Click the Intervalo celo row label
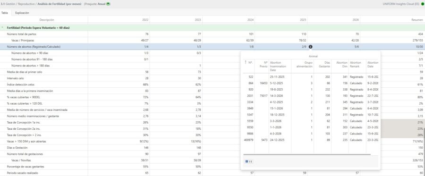The height and width of the screenshot is (176, 425). (x=15, y=78)
